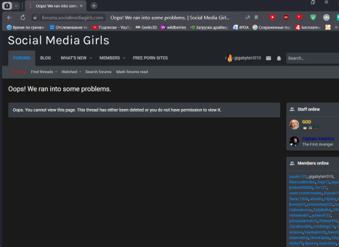Open the "Время по гринвичу" bookmark
Screen dimensions: 339x247
(x=26, y=27)
